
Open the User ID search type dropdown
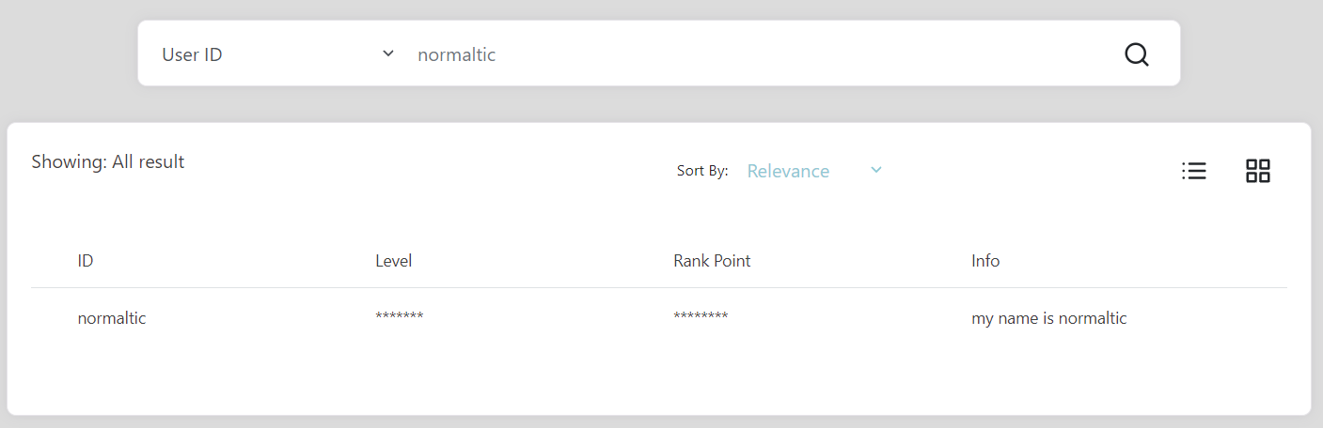[278, 54]
